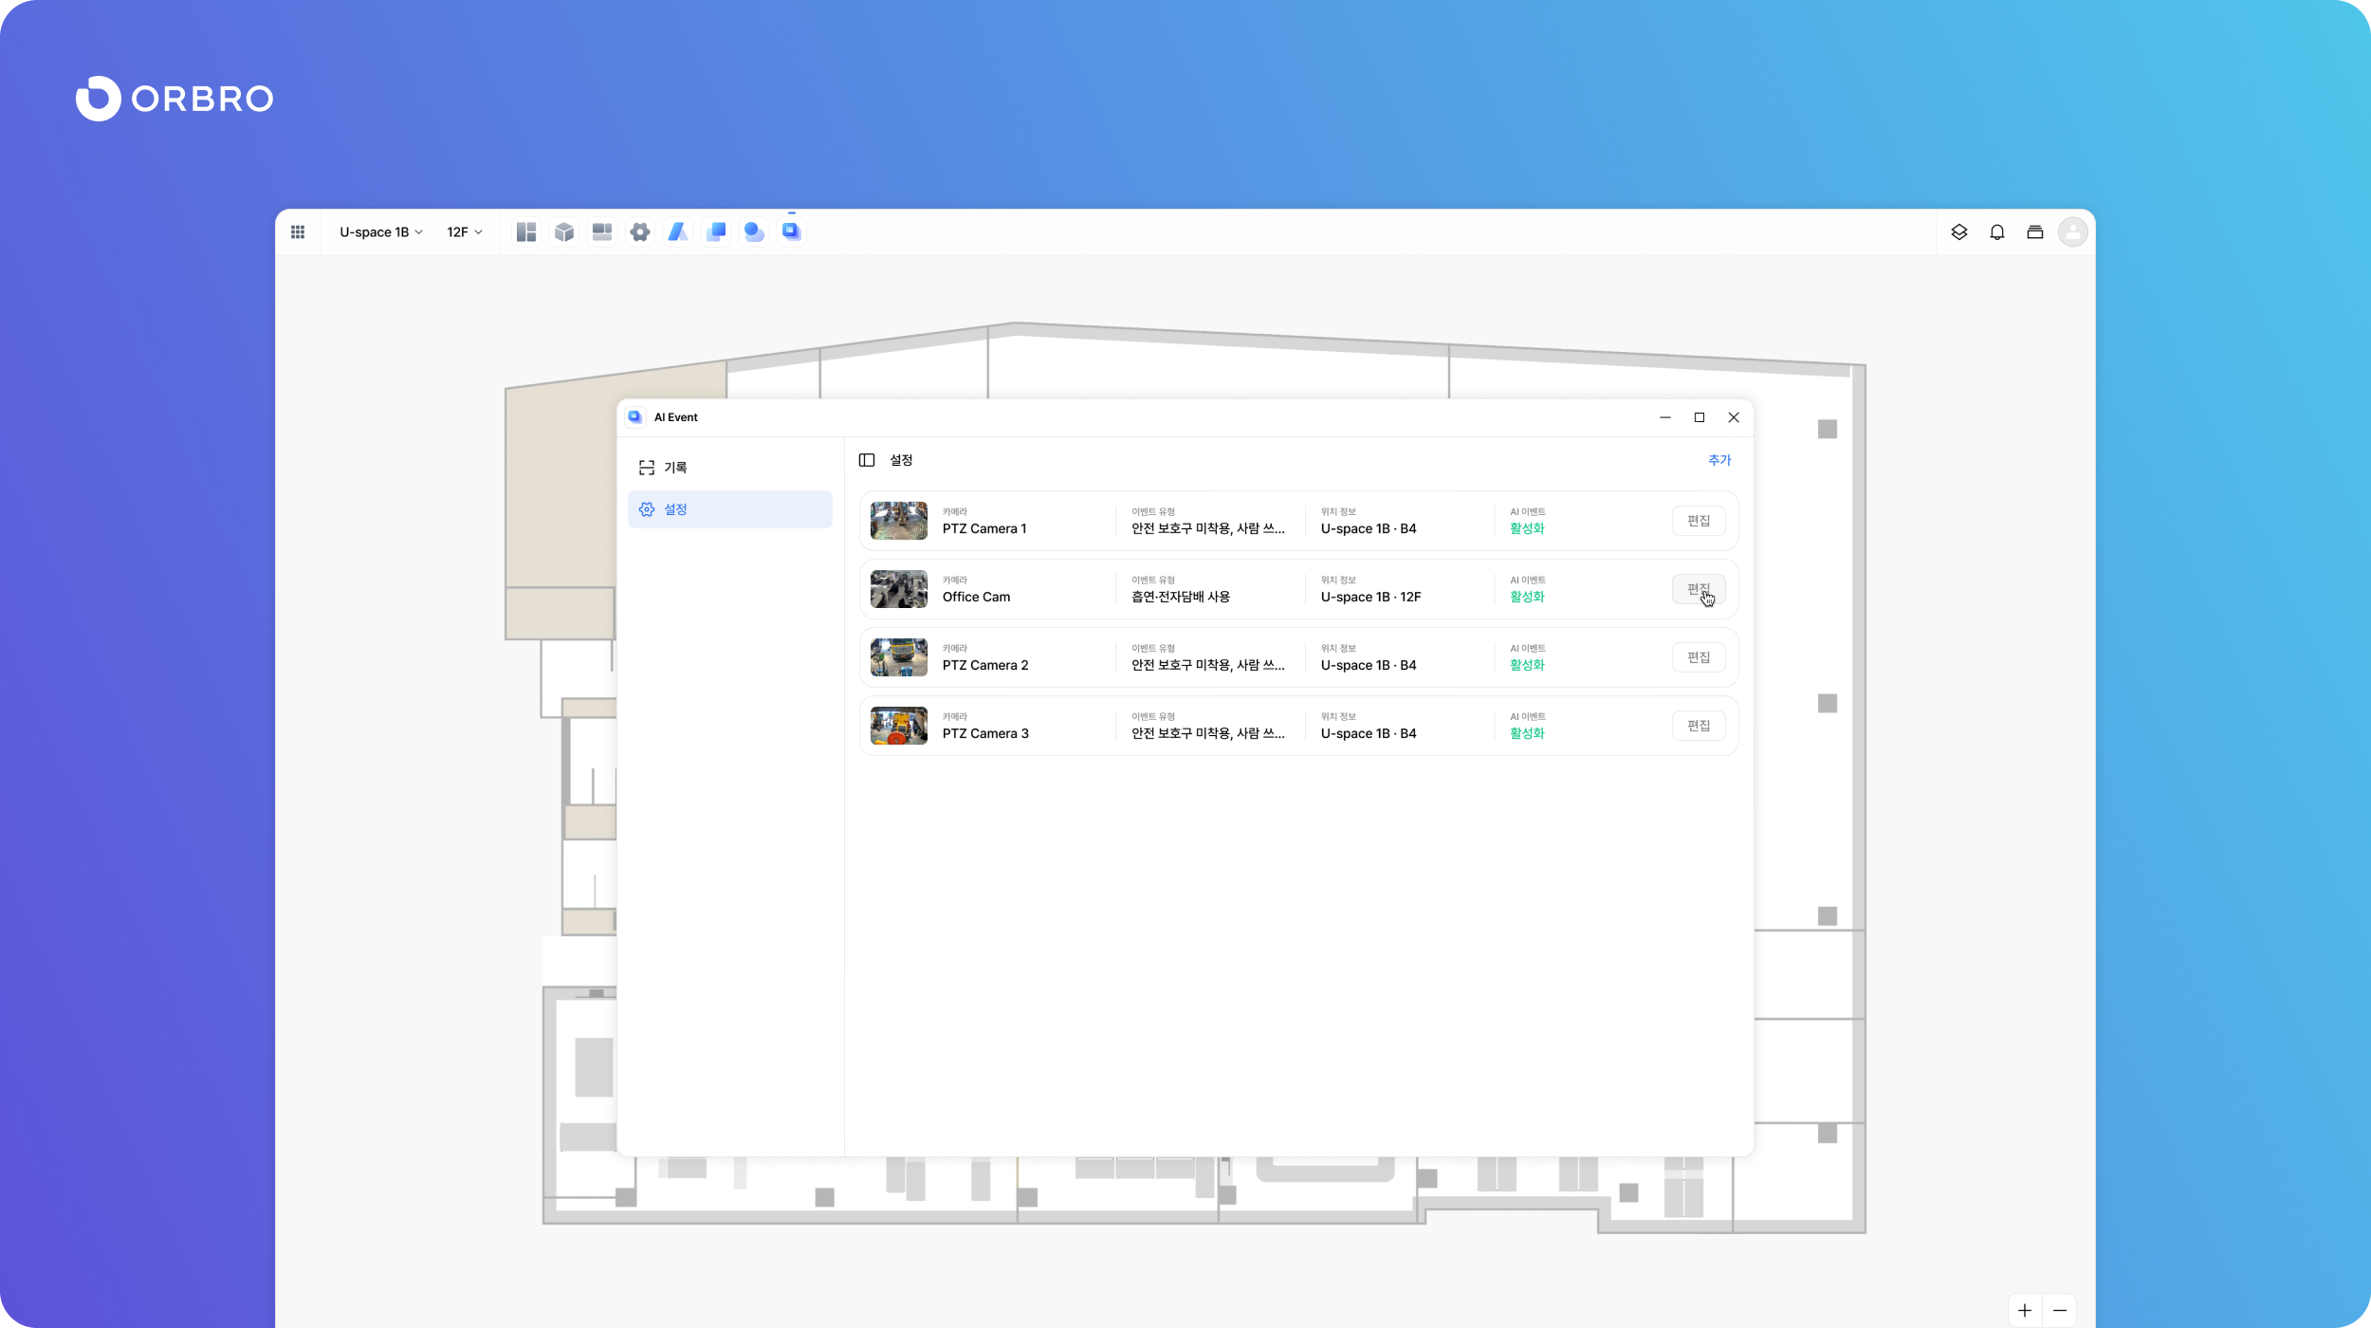
Task: Expand the 12F floor dropdown
Action: coord(465,231)
